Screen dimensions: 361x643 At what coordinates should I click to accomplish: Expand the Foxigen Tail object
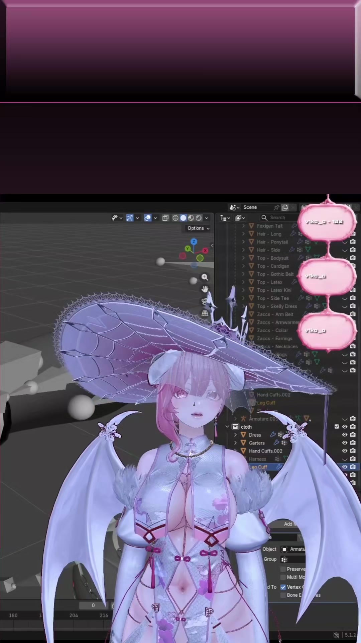click(x=243, y=226)
